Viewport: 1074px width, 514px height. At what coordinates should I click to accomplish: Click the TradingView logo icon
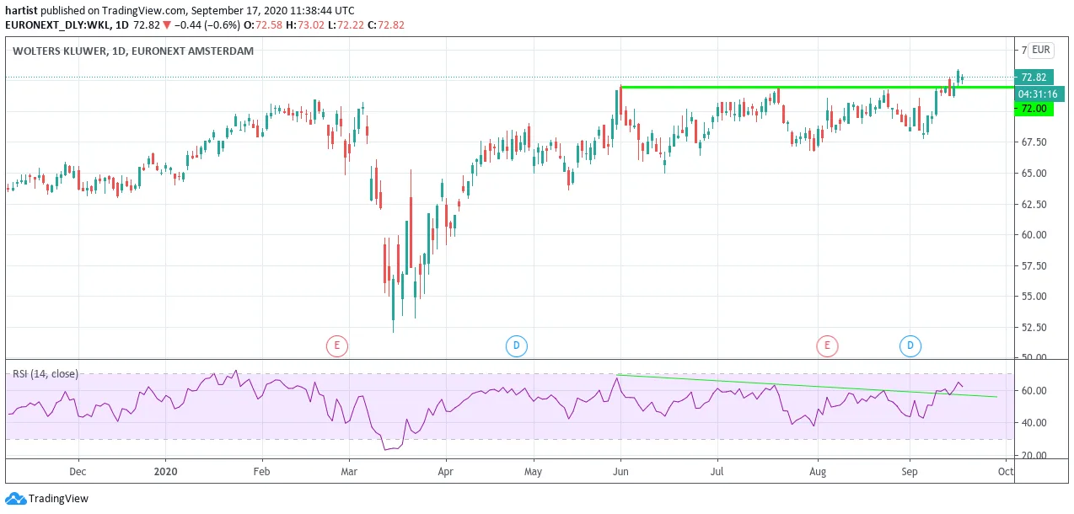15,498
